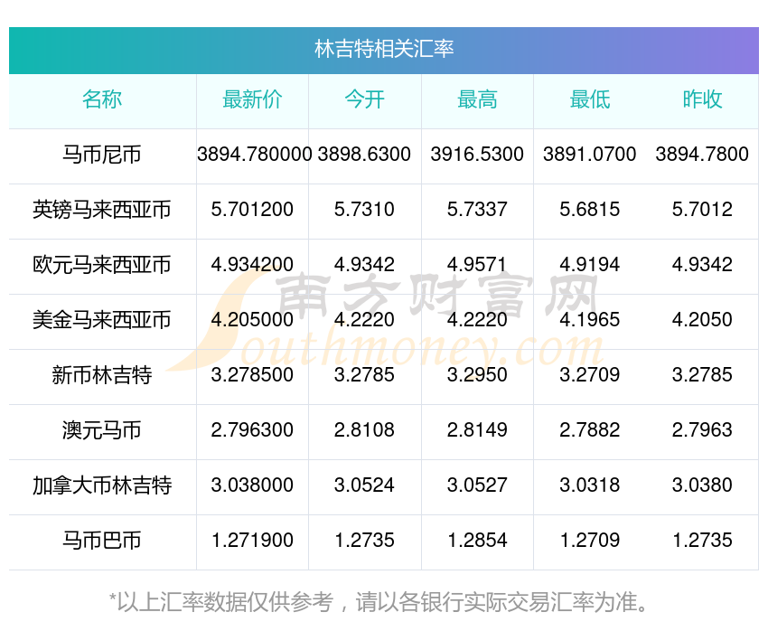Select the 新币林吉特 row name

click(102, 375)
